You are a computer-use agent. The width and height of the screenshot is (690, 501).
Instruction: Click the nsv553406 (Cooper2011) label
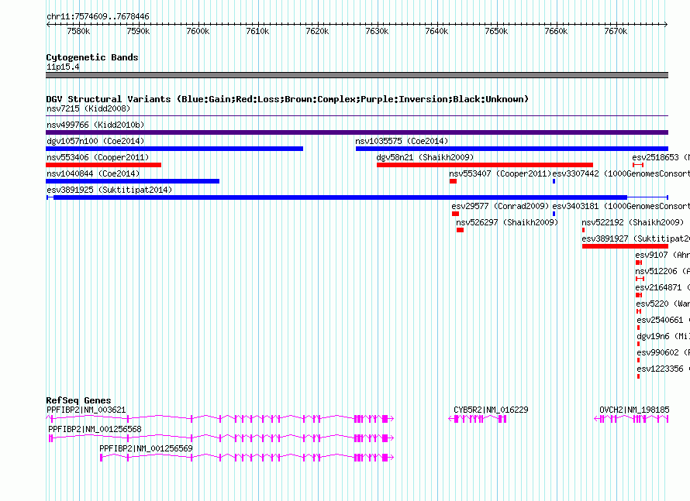[x=98, y=157]
